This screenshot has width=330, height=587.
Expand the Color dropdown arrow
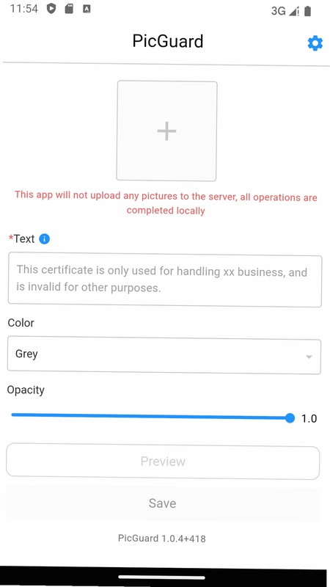[309, 357]
